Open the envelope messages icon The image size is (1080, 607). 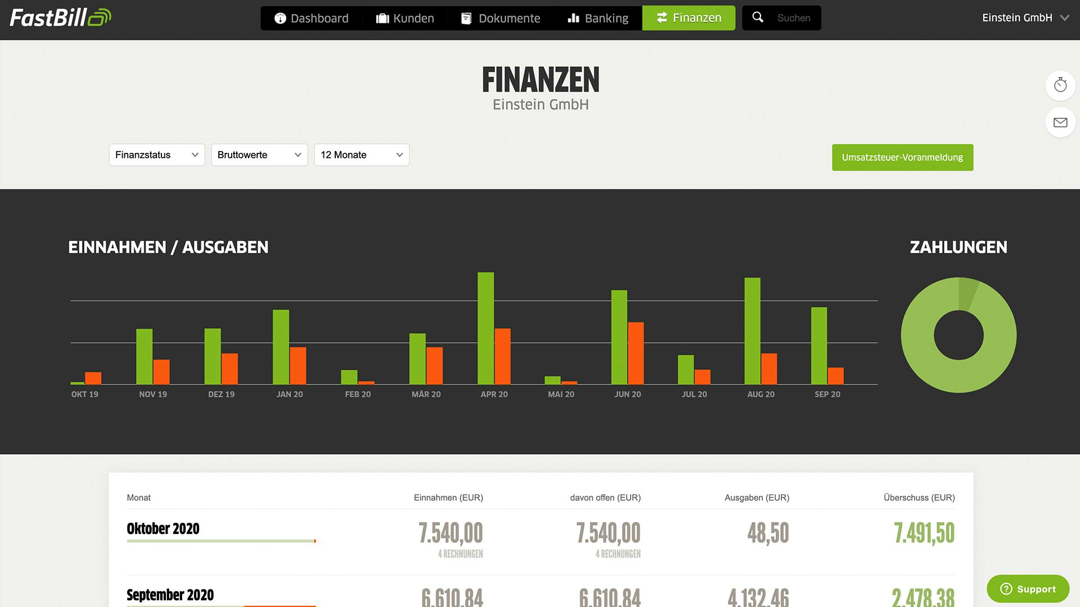(x=1060, y=123)
